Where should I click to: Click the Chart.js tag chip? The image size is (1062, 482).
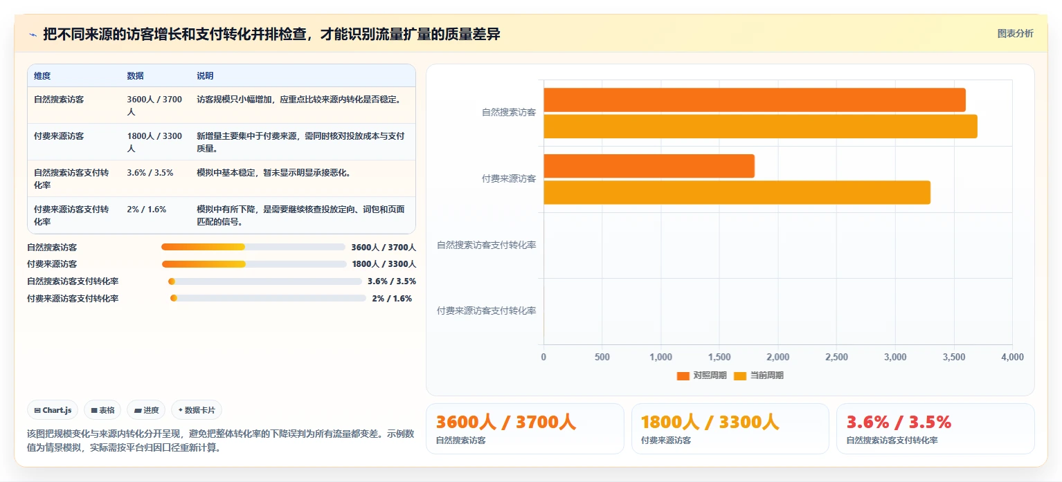tap(53, 410)
